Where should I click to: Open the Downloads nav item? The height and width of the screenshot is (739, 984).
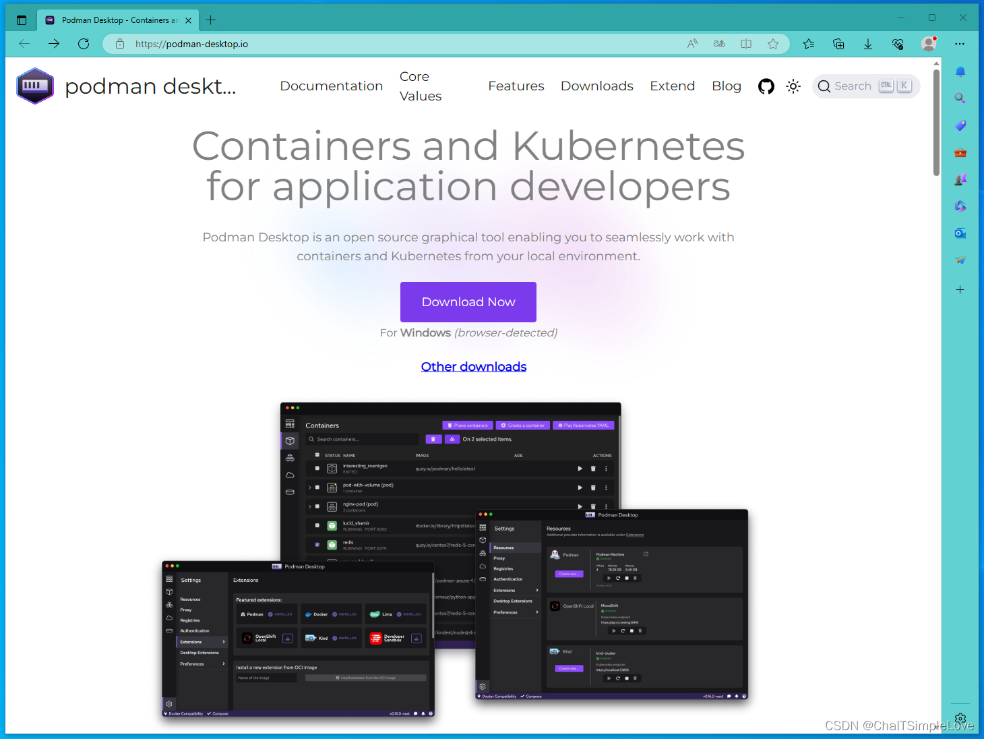pyautogui.click(x=597, y=86)
